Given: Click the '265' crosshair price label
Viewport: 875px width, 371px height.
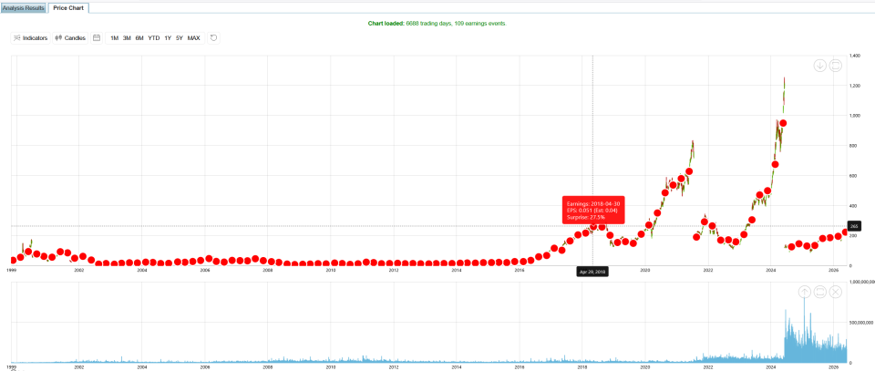Looking at the screenshot, I should (854, 226).
